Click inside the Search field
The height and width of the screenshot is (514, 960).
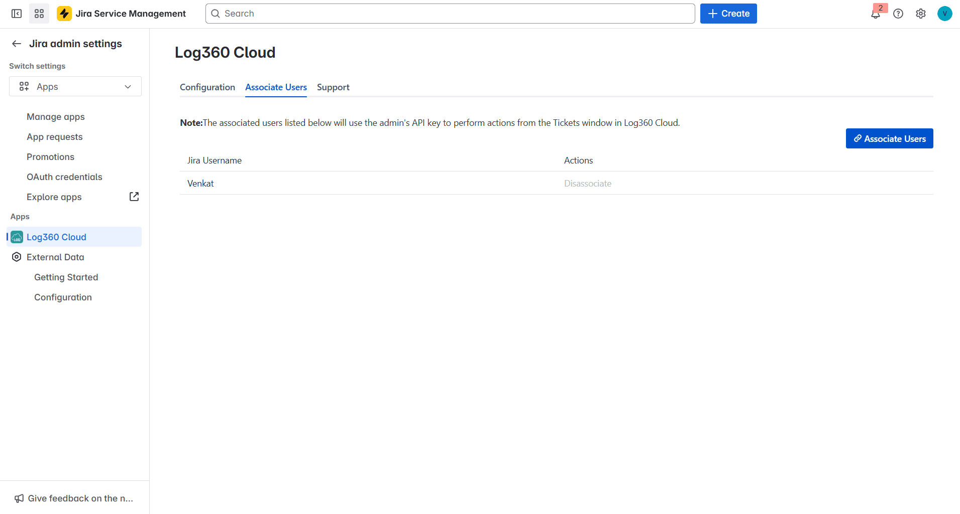click(450, 14)
